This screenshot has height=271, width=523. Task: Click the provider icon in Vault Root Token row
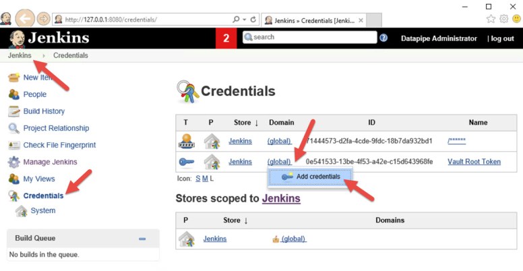point(212,162)
